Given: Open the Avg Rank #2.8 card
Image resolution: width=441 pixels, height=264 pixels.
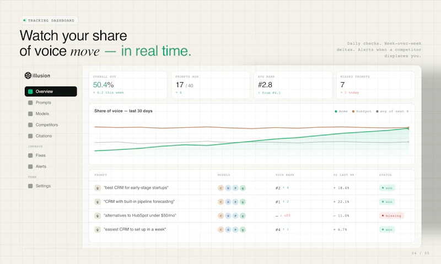Looking at the screenshot, I should [293, 85].
